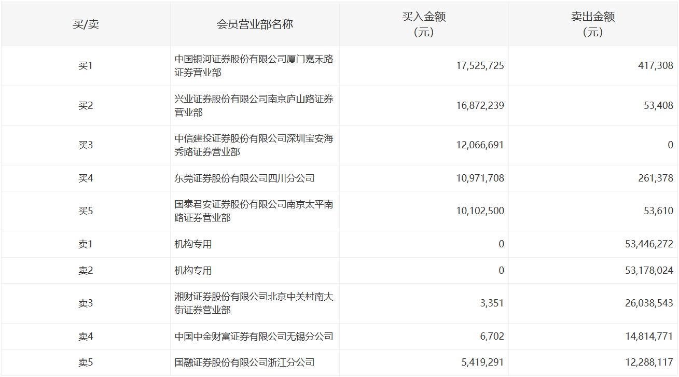Open 东莞证券四川分公司 entry

(x=245, y=178)
